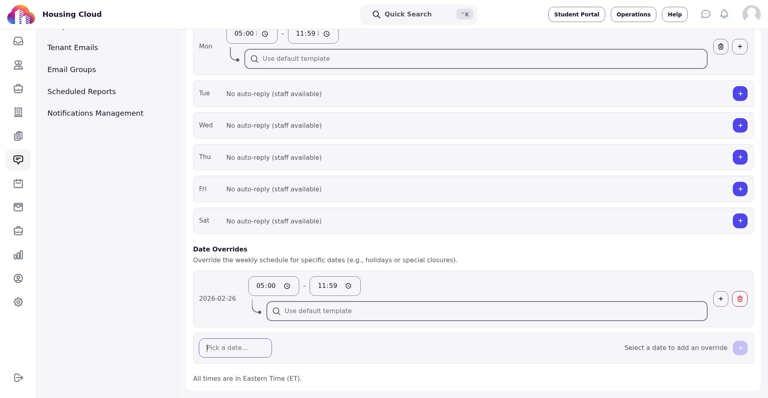
Task: Open Monday start time clock picker
Action: coord(265,34)
